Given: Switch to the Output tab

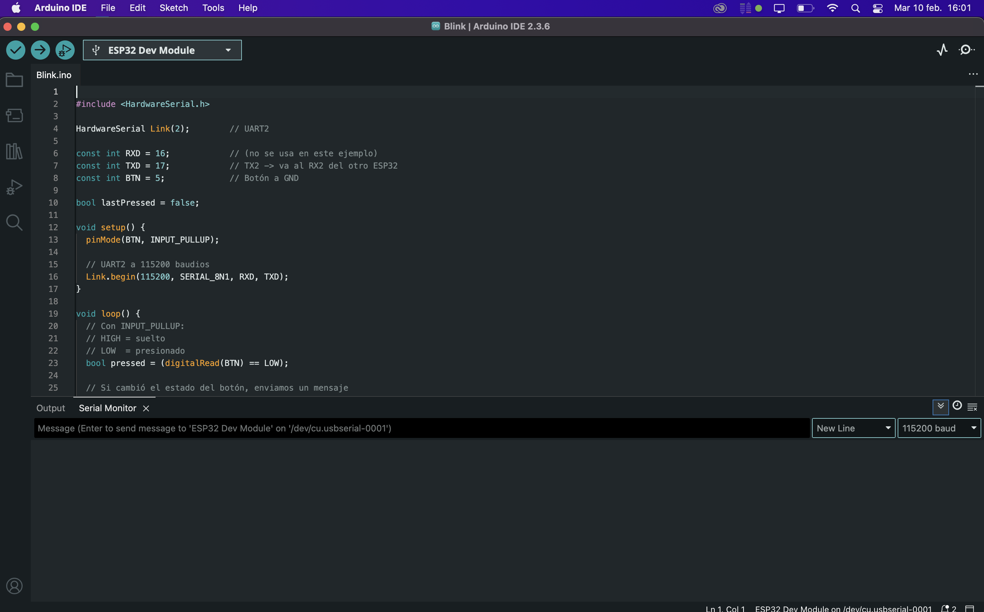Looking at the screenshot, I should 51,408.
